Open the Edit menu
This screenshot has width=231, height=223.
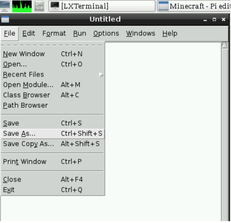[x=29, y=33]
